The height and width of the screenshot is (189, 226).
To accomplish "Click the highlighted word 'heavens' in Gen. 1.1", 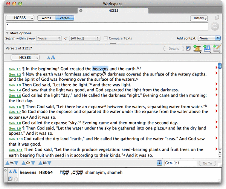I will point(100,69).
